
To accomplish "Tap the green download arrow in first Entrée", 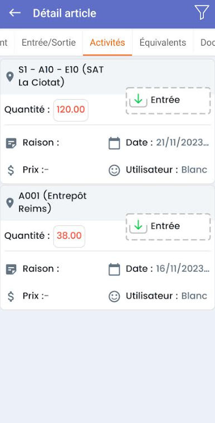I will 138,100.
